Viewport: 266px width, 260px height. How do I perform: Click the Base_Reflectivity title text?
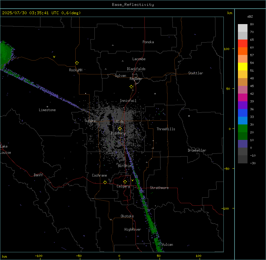[x=133, y=5]
